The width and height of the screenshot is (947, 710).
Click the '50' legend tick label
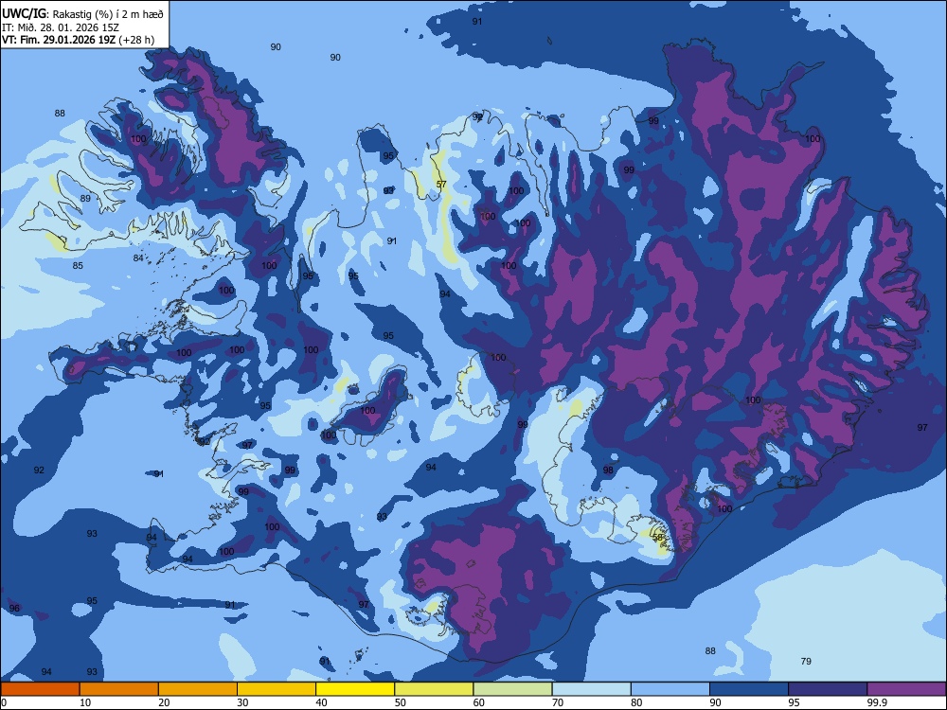401,702
